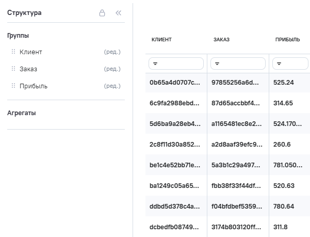This screenshot has height=237, width=310.
Task: Open filter icon in Заказ column
Action: click(x=217, y=64)
